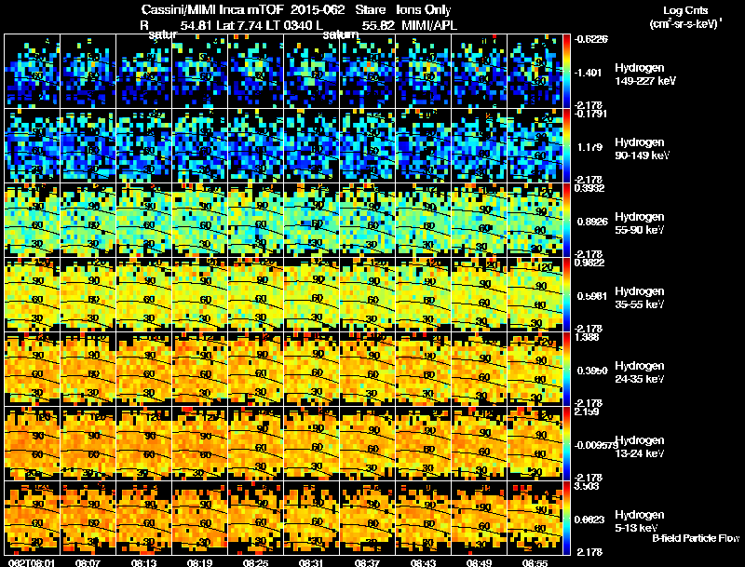Image resolution: width=745 pixels, height=567 pixels.
Task: Click the color bar beside Hydrogen 5-13 keV
Action: click(x=566, y=519)
